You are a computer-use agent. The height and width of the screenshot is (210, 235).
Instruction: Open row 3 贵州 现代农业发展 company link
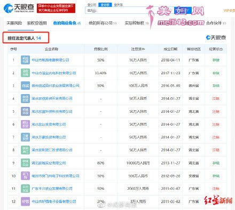tap(56, 85)
